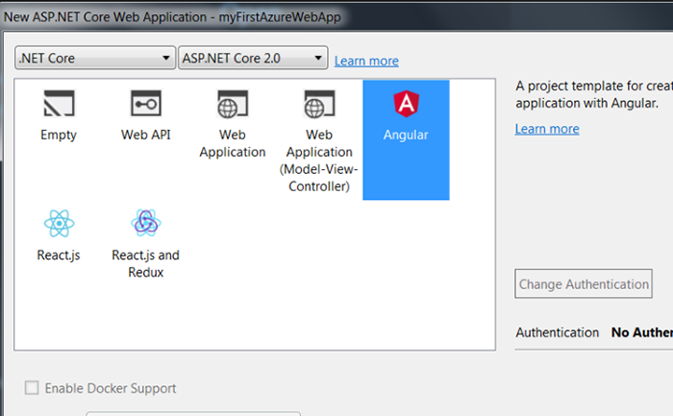The width and height of the screenshot is (673, 416).
Task: Select the React.js atom icon
Action: 59,224
